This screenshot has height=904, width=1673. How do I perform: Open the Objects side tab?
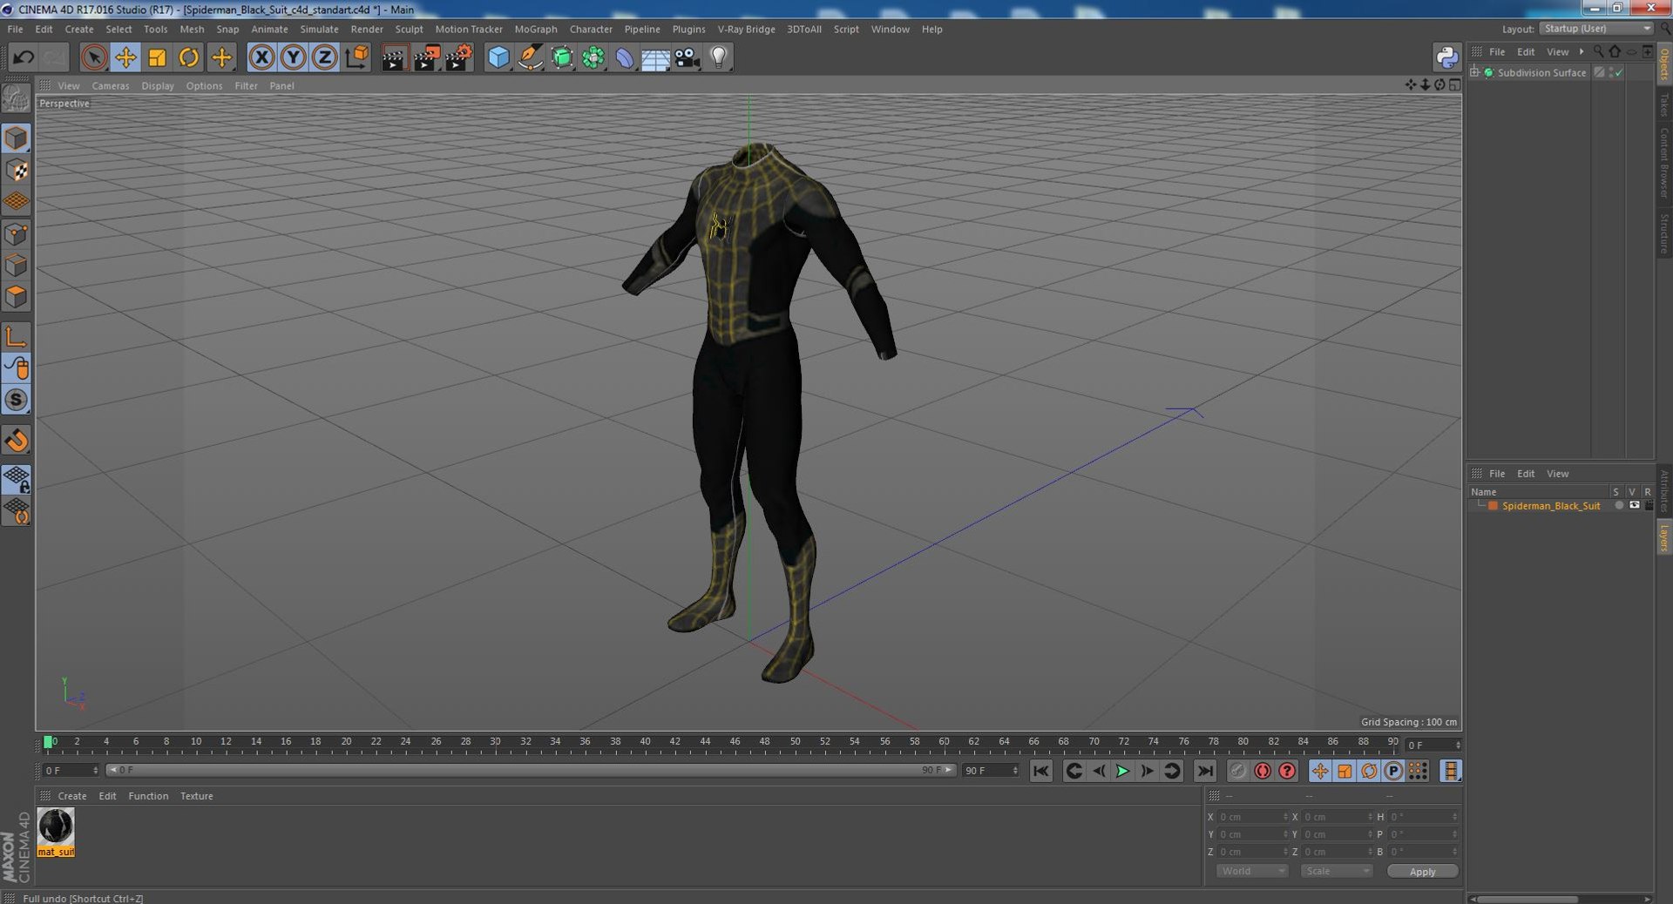pyautogui.click(x=1664, y=64)
